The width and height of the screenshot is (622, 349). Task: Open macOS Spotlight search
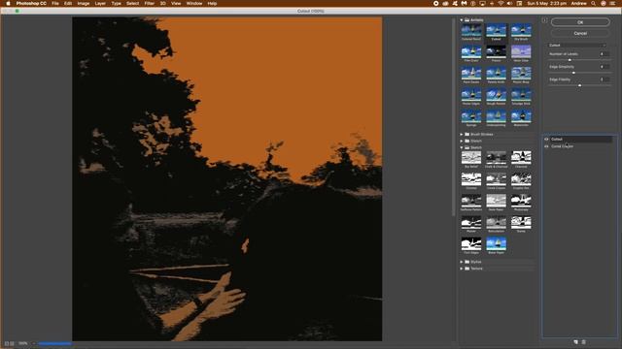[594, 3]
